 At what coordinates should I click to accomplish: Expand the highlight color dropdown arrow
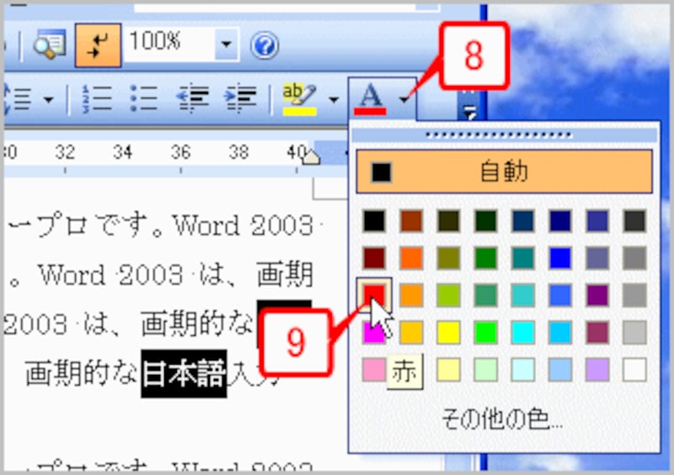point(333,100)
